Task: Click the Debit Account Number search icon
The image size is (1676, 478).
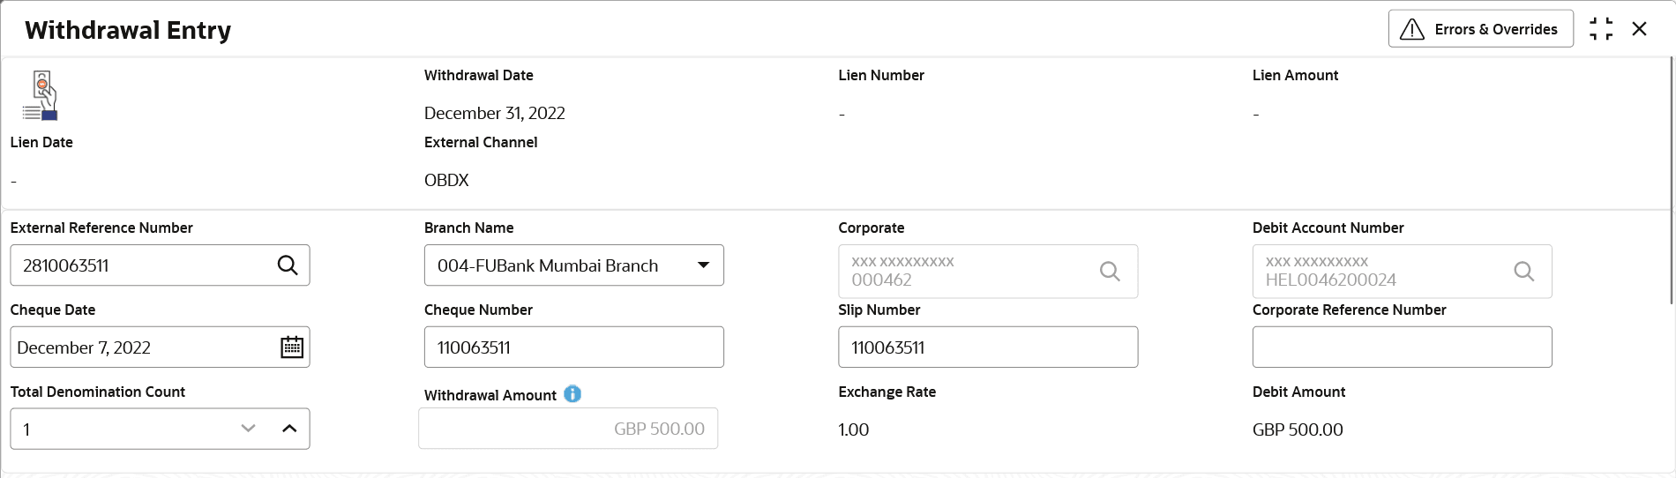Action: [x=1523, y=272]
